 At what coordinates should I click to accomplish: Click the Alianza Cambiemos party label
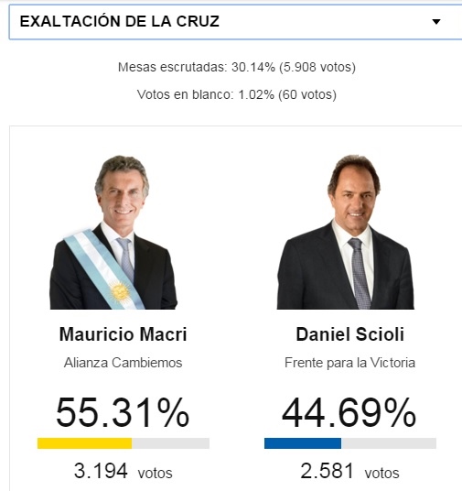click(x=123, y=363)
